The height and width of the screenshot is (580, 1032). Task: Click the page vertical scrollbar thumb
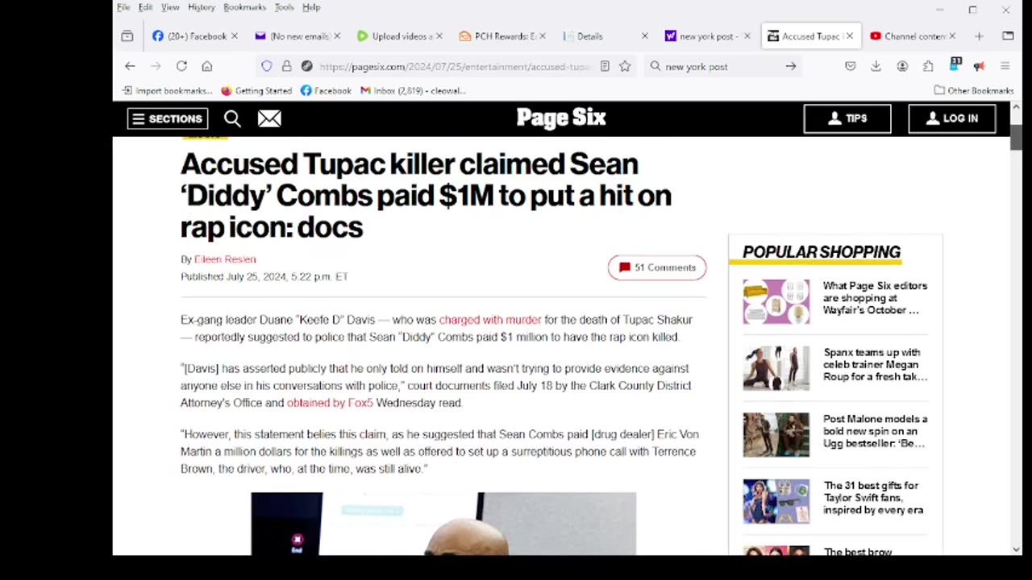click(1016, 137)
